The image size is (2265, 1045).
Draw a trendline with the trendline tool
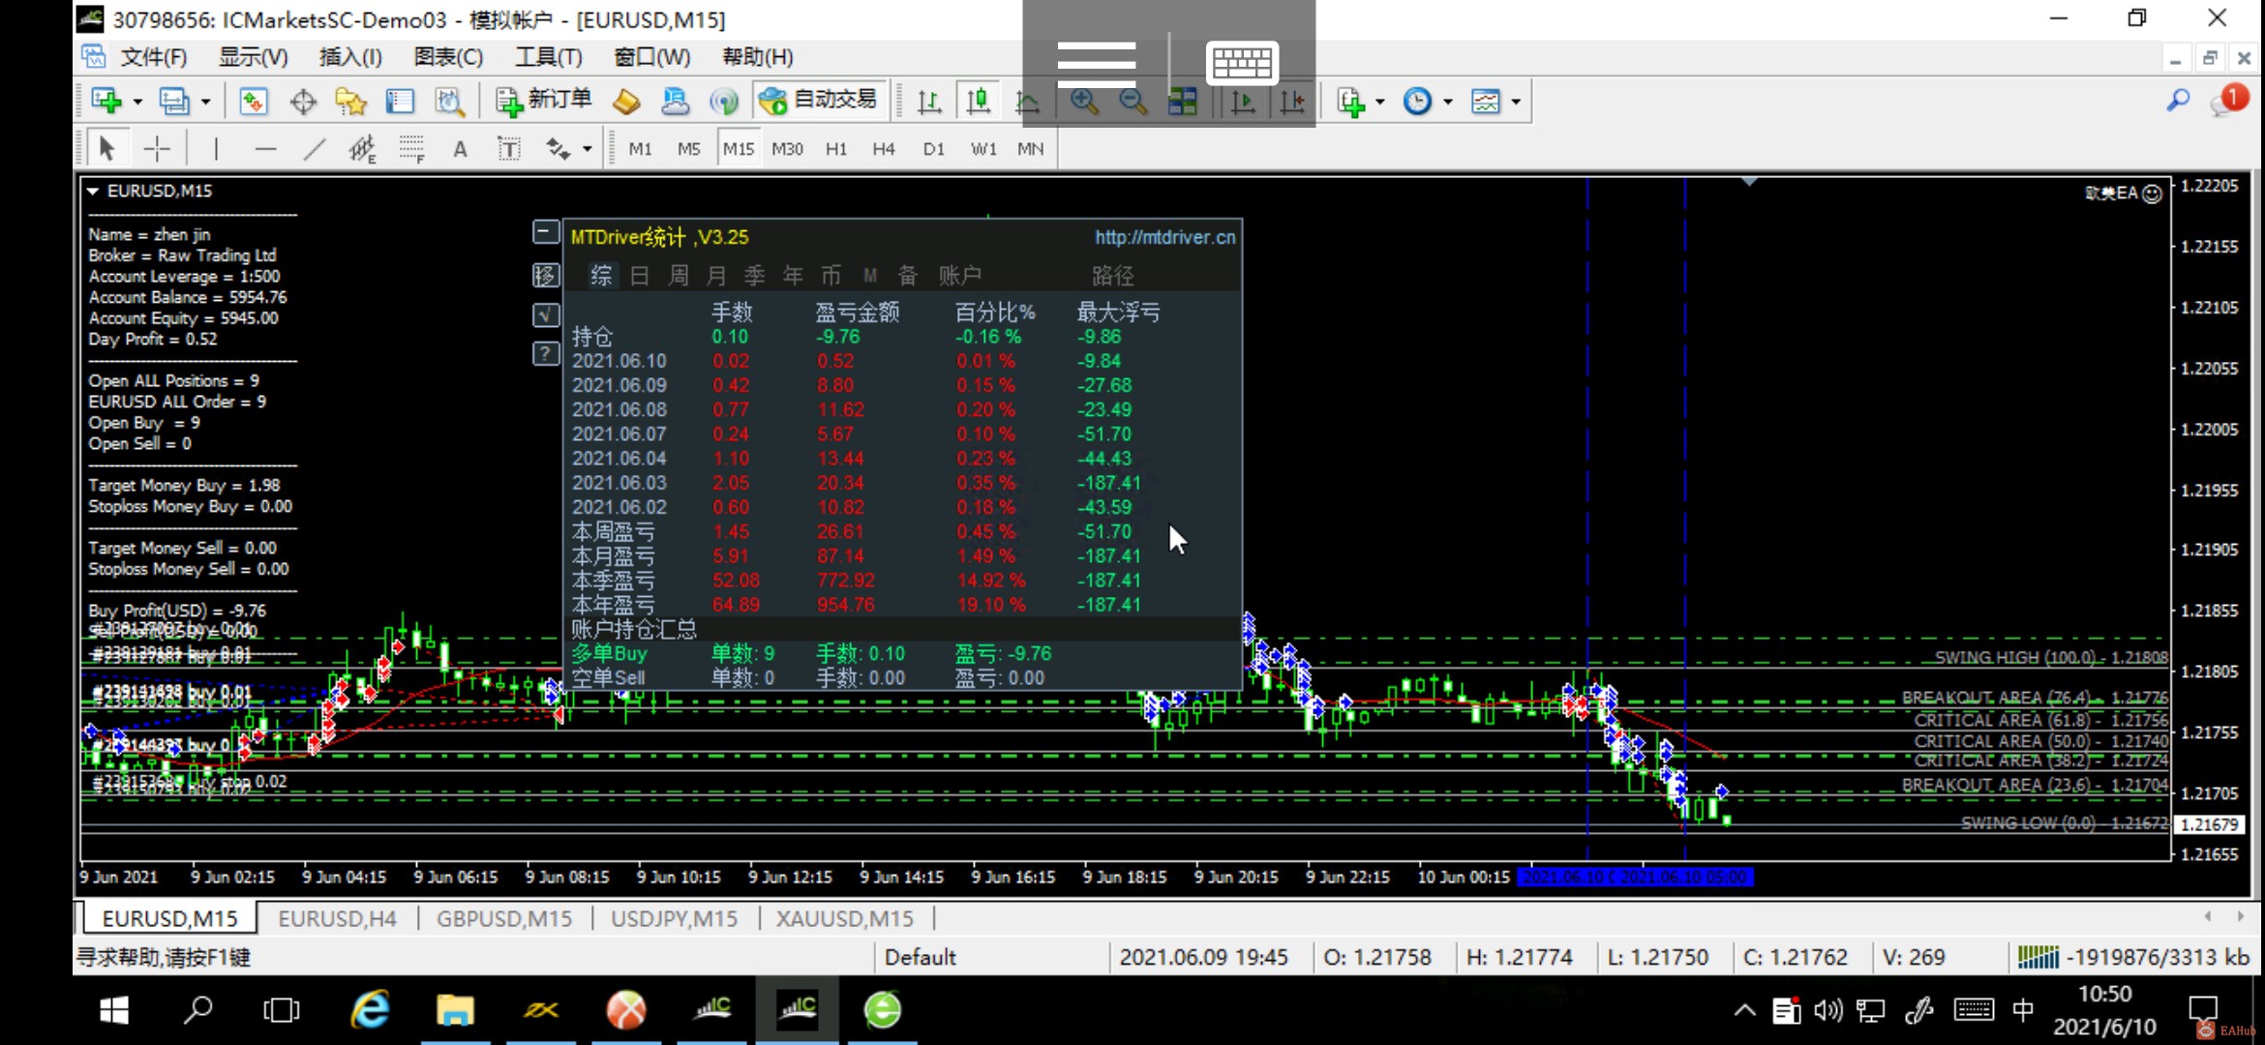pyautogui.click(x=314, y=149)
